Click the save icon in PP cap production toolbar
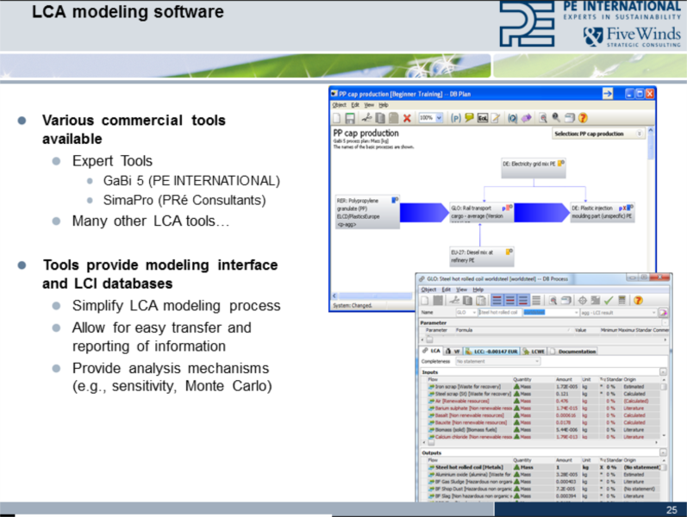Viewport: 687px width, 517px height. 351,117
